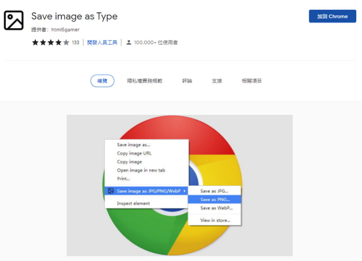The width and height of the screenshot is (362, 261).
Task: Open the 評論 tab
Action: pos(187,81)
